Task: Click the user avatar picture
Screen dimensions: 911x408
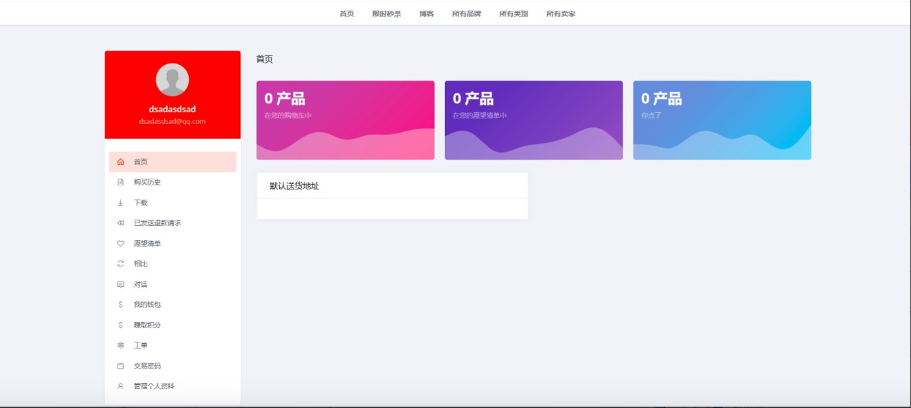Action: [172, 80]
